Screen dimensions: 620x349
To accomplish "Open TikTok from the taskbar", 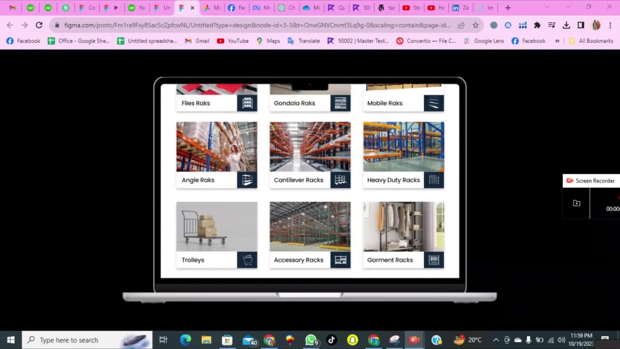I will point(331,340).
